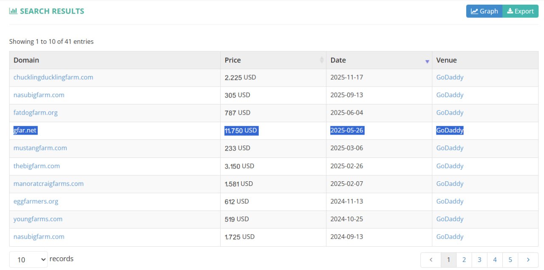The width and height of the screenshot is (544, 270).
Task: Open records per page dropdown
Action: point(28,259)
